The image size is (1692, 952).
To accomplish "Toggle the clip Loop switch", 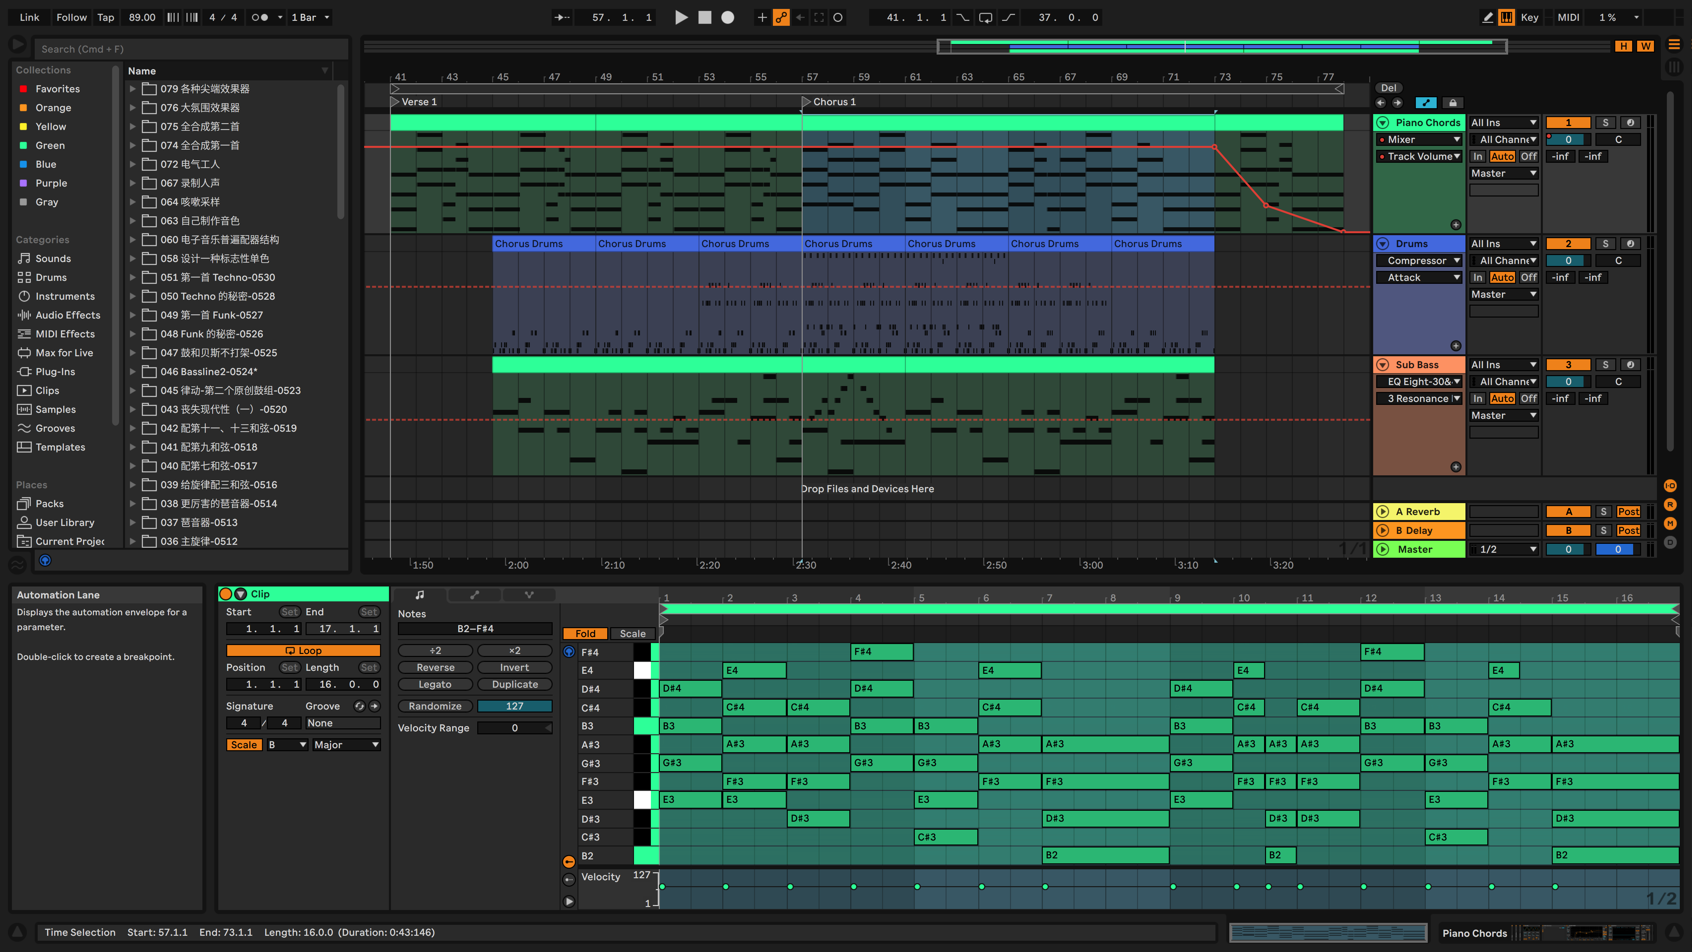I will (303, 650).
